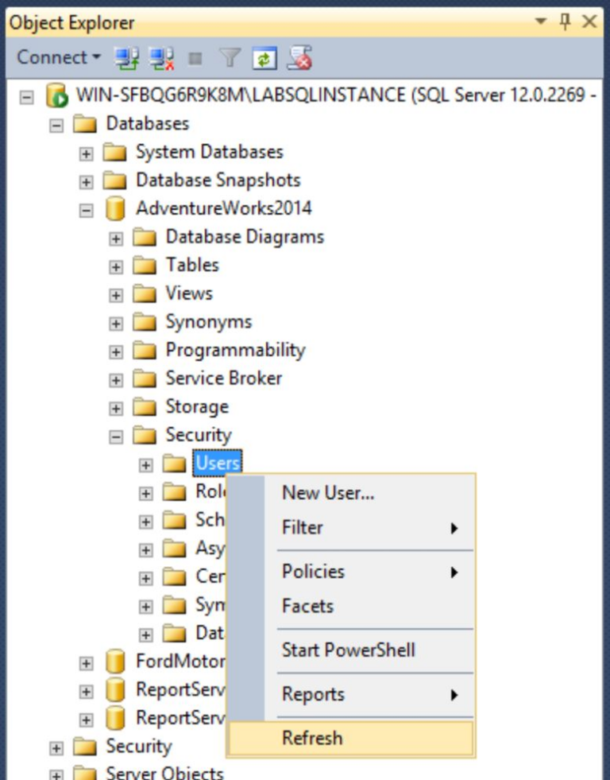Toggle the Object Explorer auto-hide pin

coord(565,22)
